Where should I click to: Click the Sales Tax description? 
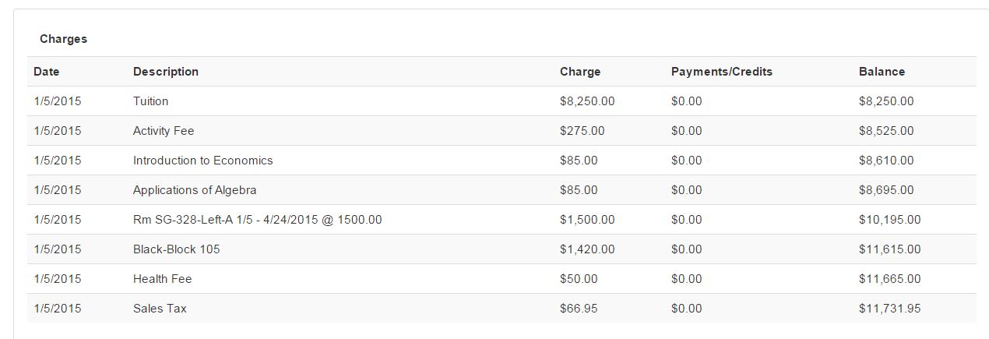point(160,309)
